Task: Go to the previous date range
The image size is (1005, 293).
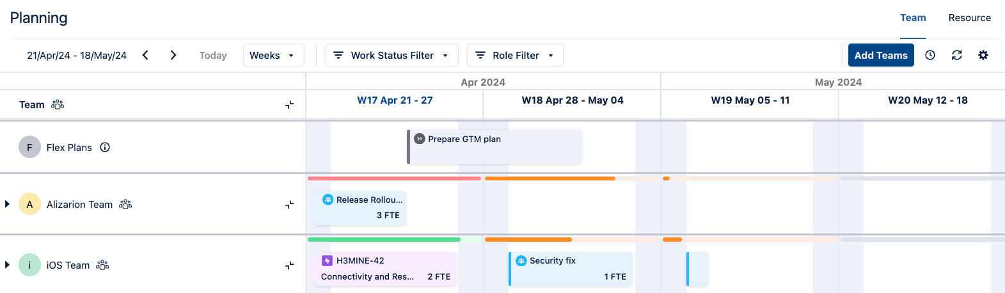Action: coord(145,55)
